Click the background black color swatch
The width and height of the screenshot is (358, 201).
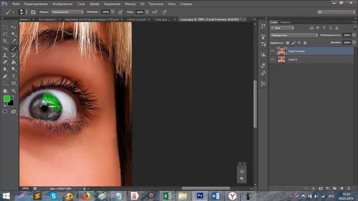click(x=11, y=103)
